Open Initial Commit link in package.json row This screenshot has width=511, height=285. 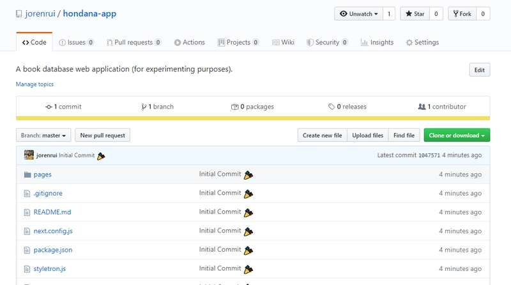[220, 250]
